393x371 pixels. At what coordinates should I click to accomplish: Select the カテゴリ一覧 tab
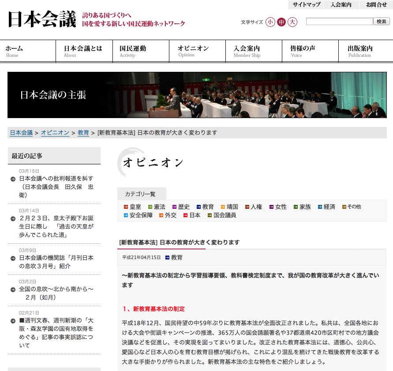coord(142,194)
